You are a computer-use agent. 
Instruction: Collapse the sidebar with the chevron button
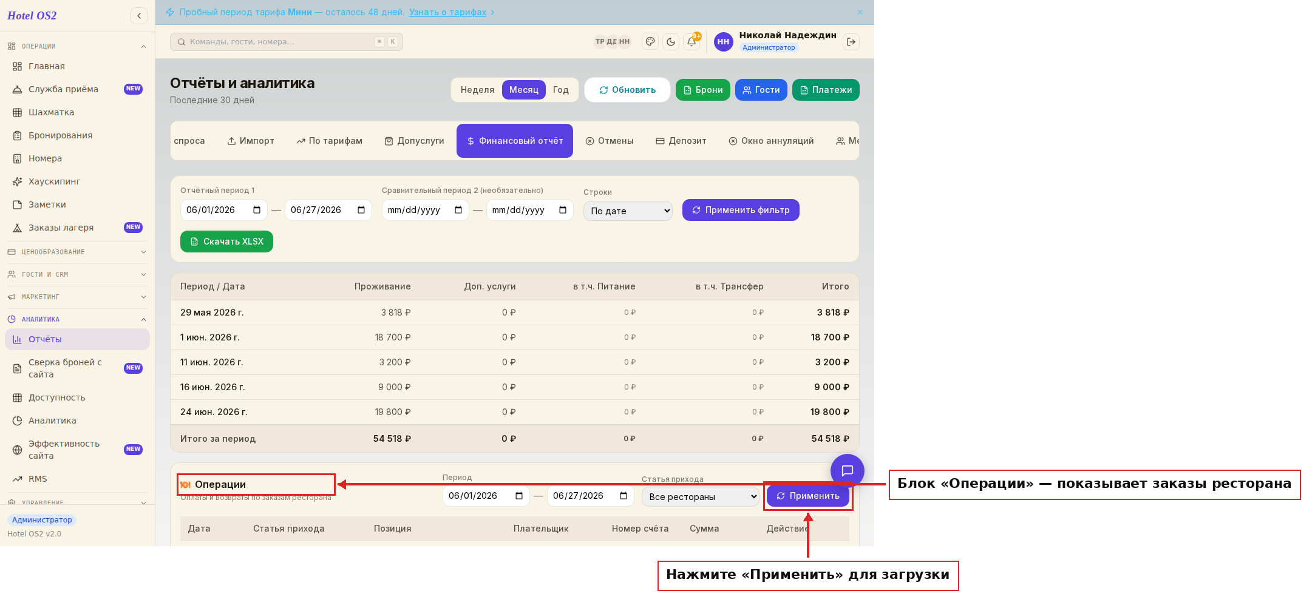[139, 16]
